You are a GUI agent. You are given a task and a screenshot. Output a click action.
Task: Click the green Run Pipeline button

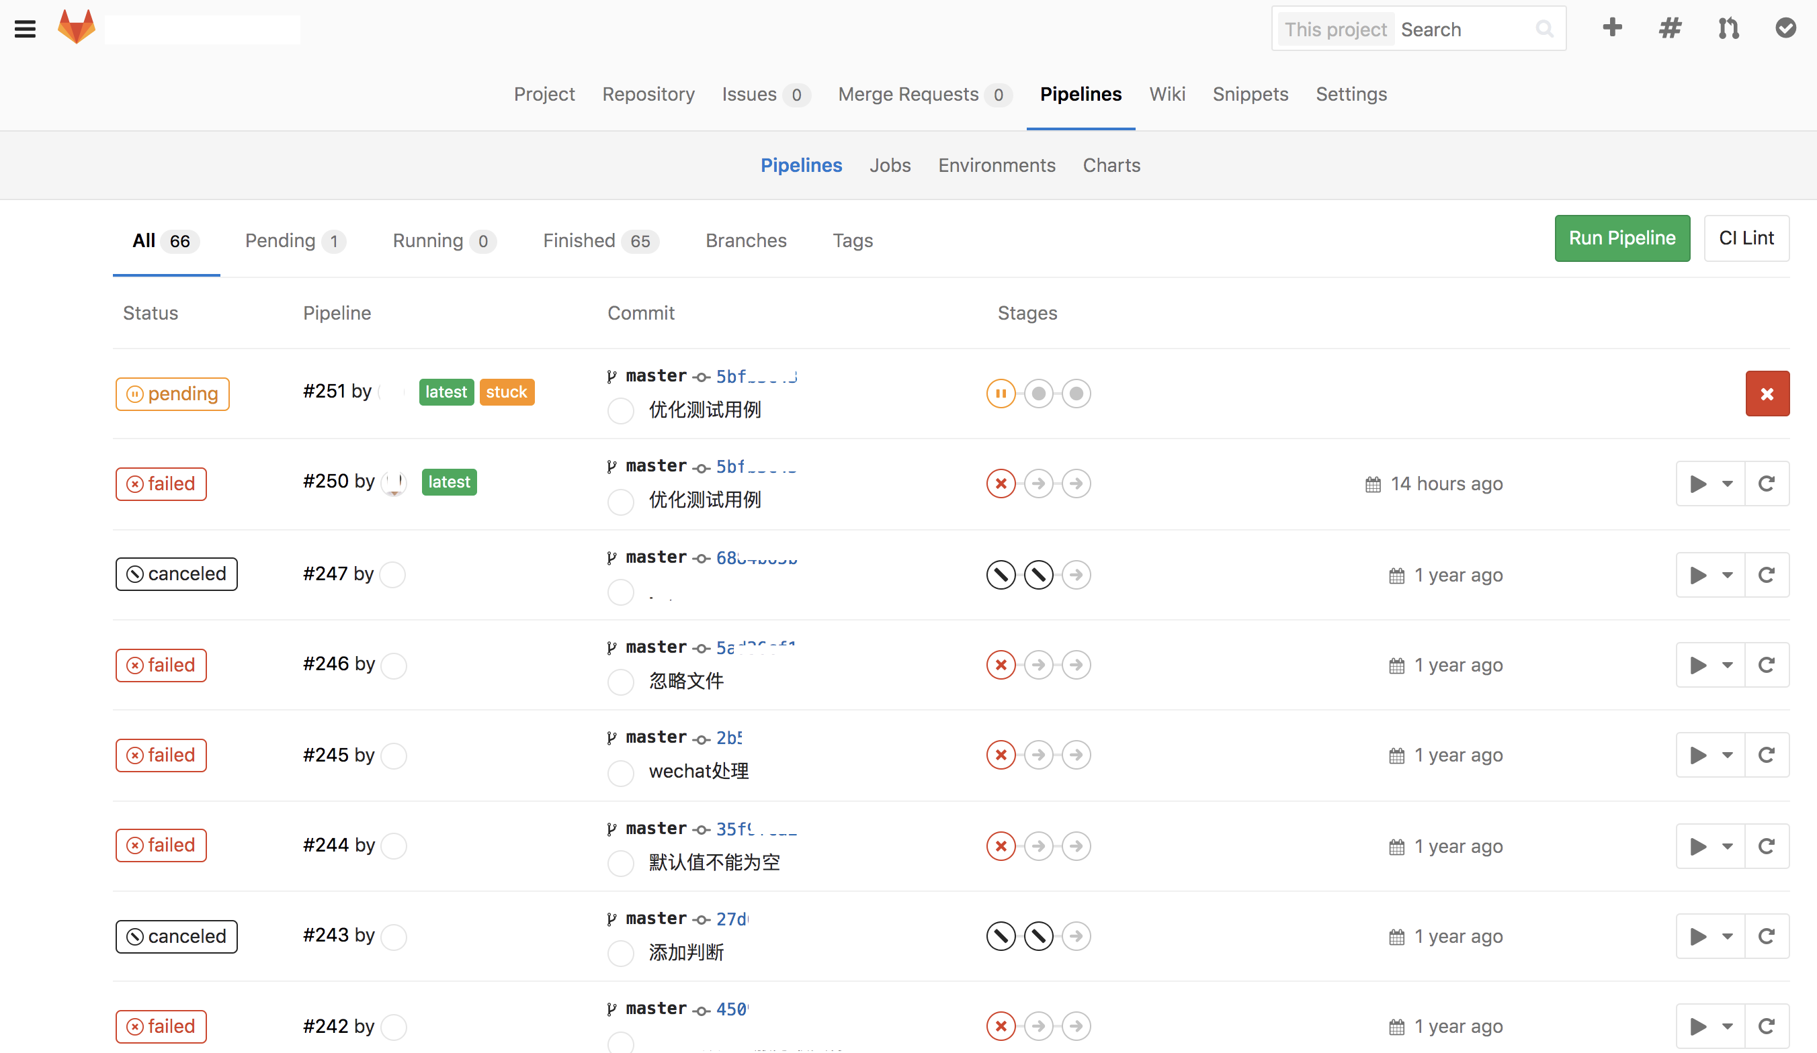tap(1621, 238)
